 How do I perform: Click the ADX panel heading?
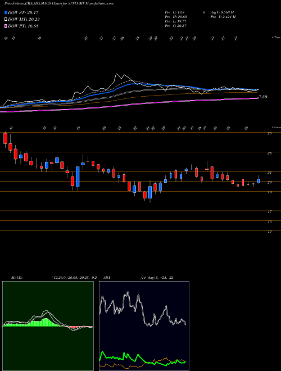point(107,278)
